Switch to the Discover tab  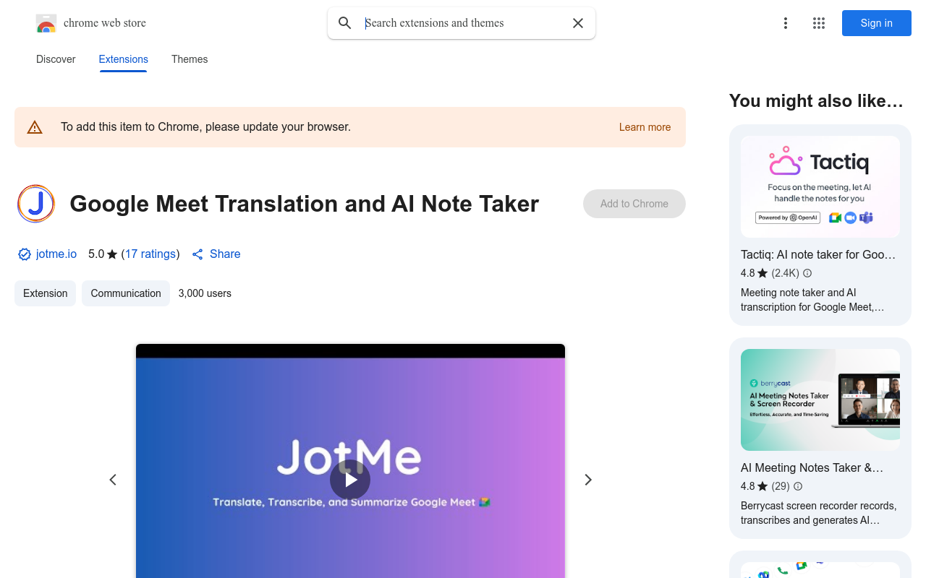pos(56,59)
